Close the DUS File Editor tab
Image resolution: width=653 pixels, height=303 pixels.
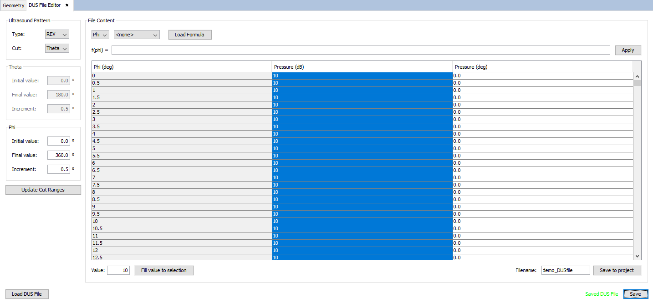click(x=67, y=5)
